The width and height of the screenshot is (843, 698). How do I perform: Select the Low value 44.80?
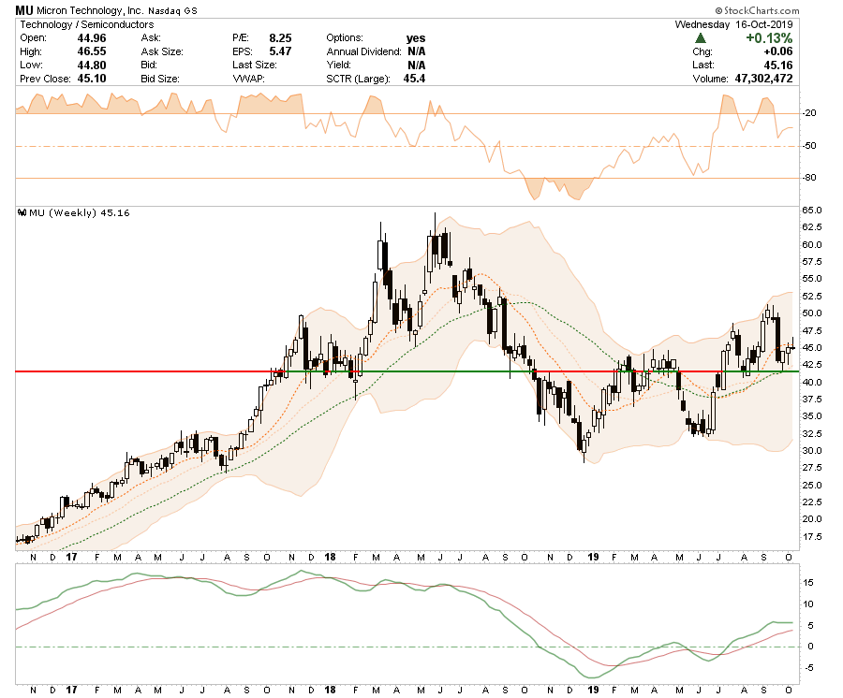92,65
